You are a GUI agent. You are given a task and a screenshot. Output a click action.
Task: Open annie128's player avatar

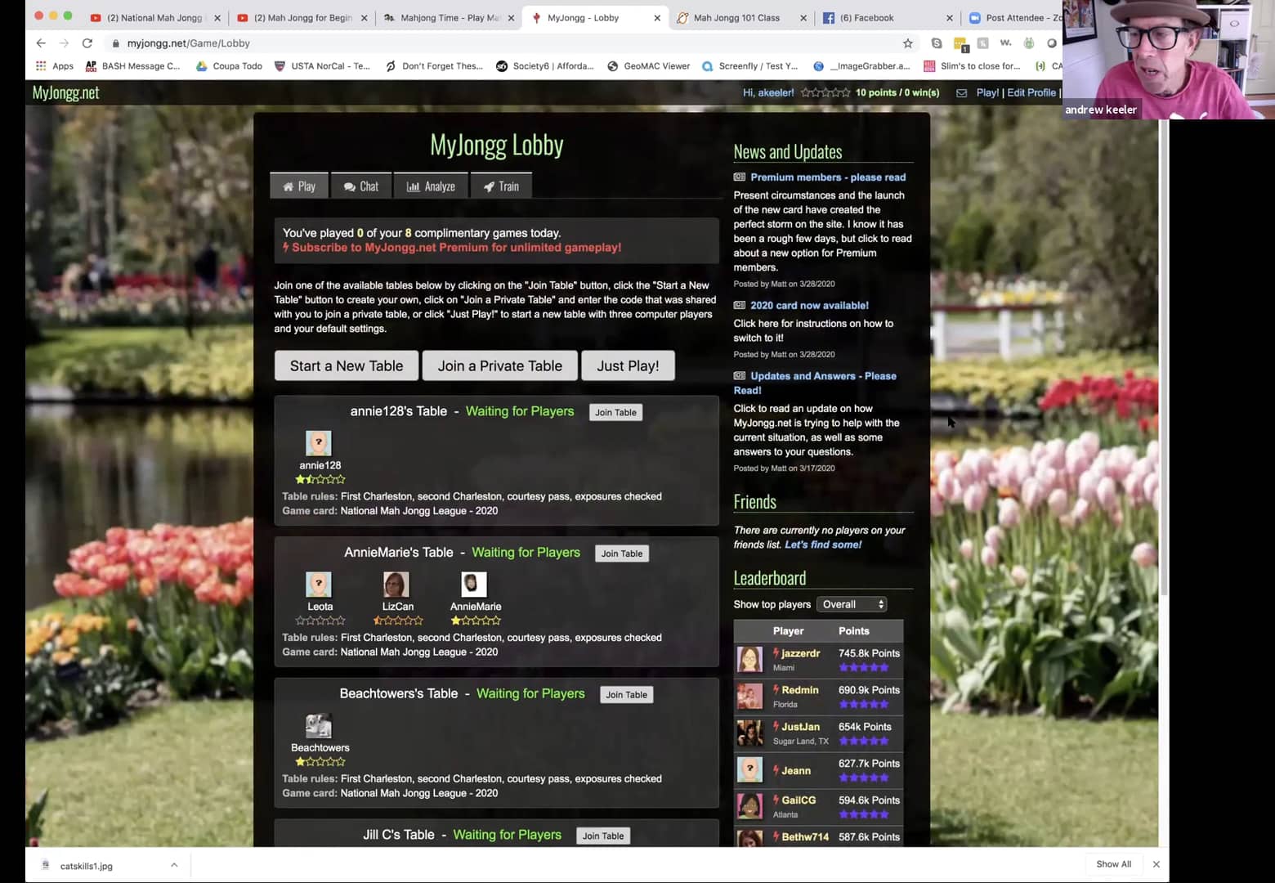click(319, 443)
